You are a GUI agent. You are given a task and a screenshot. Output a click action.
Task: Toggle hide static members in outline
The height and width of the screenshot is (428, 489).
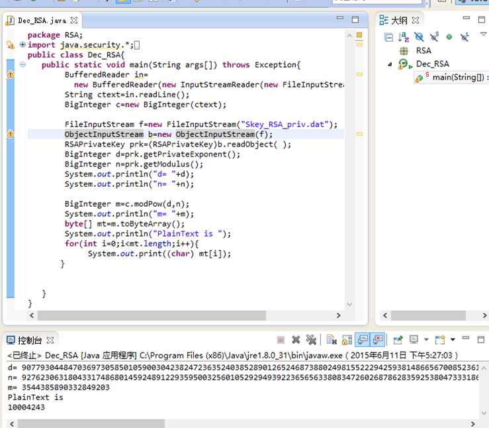tap(434, 37)
